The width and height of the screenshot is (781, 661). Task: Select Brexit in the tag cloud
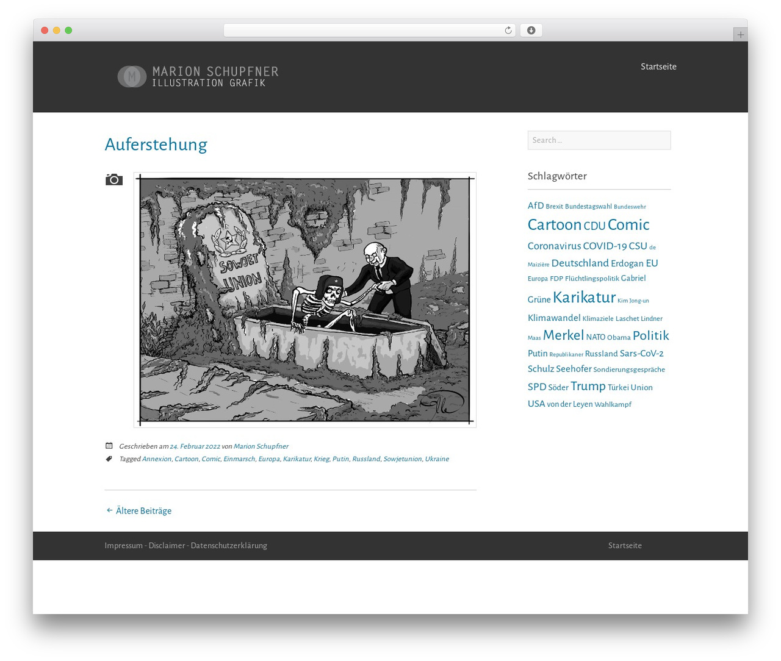[x=555, y=207]
